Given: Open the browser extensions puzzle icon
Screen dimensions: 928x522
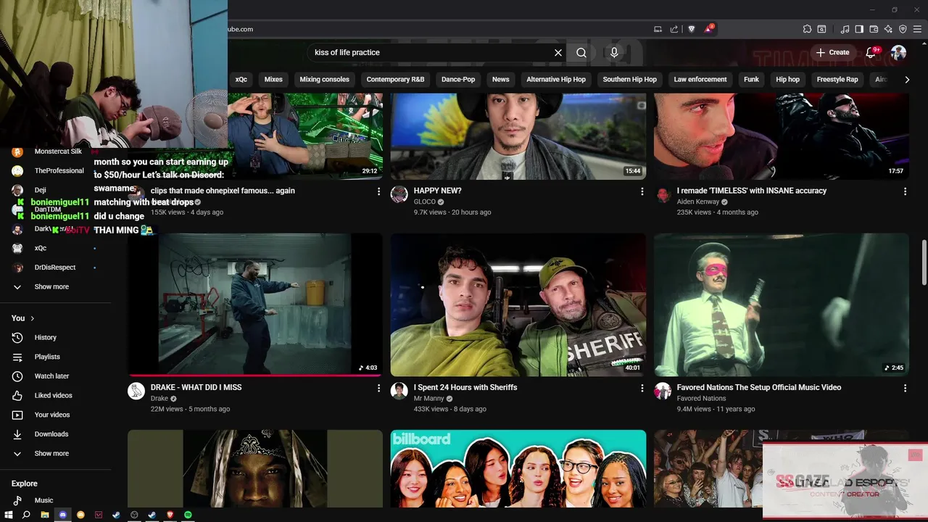Looking at the screenshot, I should point(807,29).
